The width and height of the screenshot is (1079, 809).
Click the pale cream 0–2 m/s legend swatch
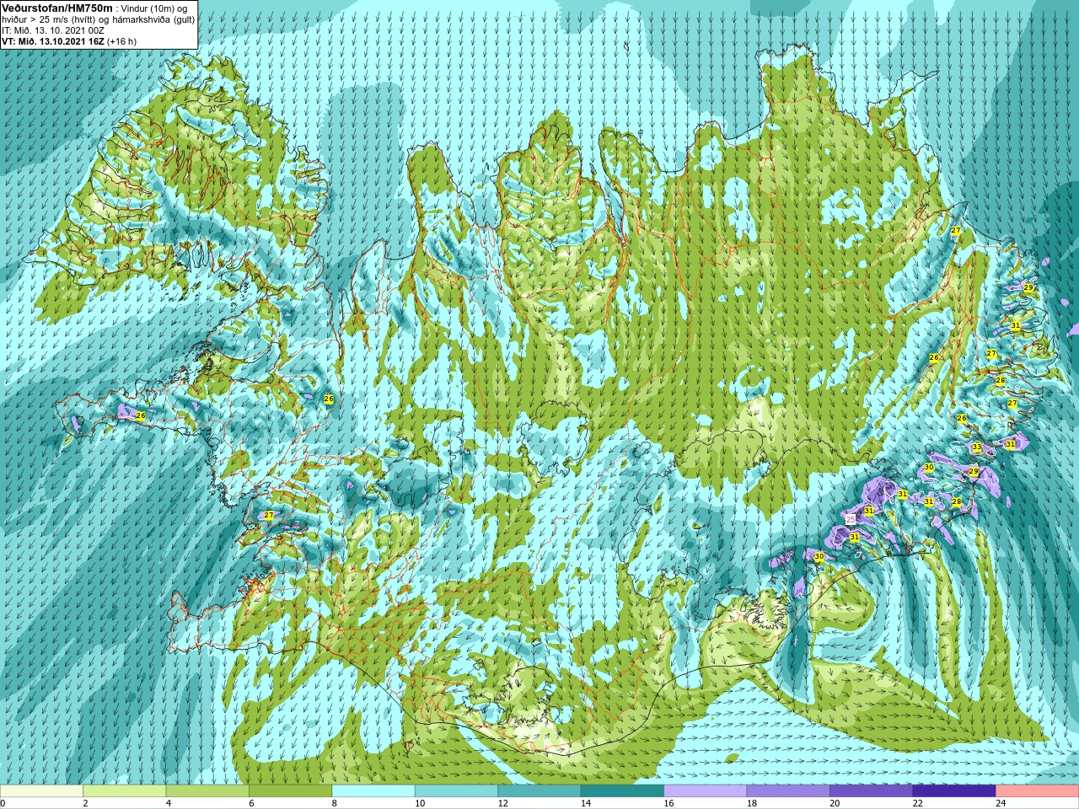(41, 791)
